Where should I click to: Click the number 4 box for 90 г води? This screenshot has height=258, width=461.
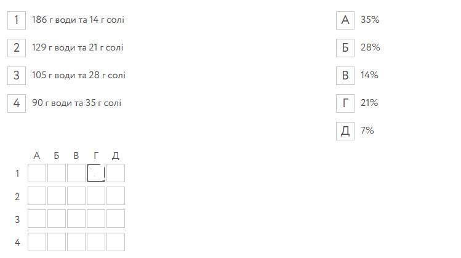coord(17,103)
